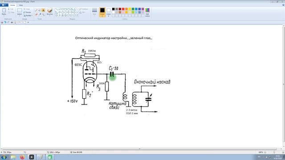Image resolution: width=285 pixels, height=160 pixels.
Task: Select the Color picker eyedropper tool
Action: (40, 14)
